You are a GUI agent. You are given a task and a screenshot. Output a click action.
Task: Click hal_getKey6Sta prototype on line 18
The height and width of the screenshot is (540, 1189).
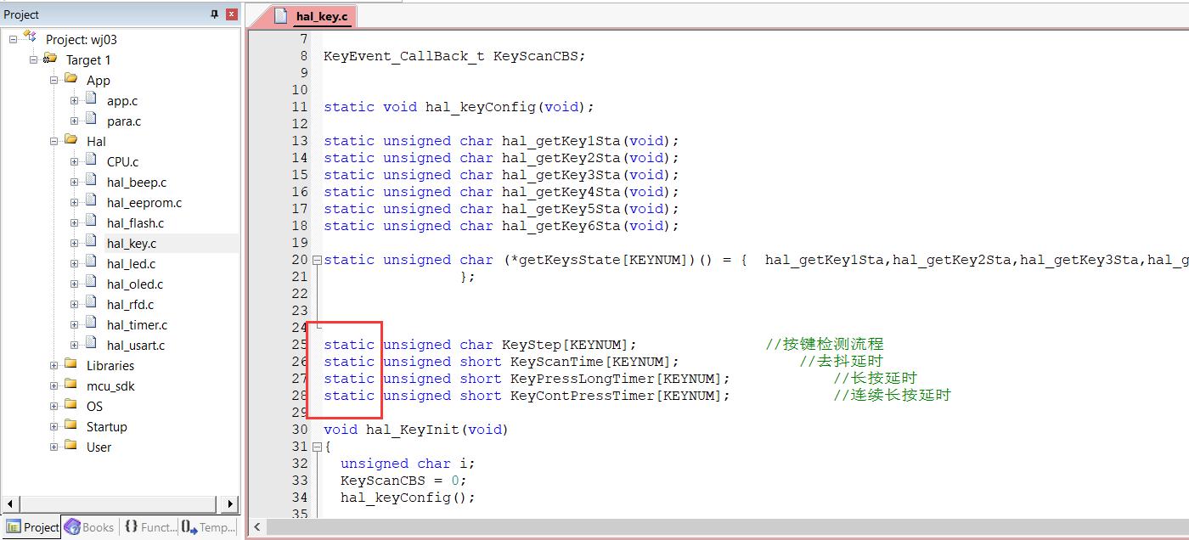tap(501, 226)
